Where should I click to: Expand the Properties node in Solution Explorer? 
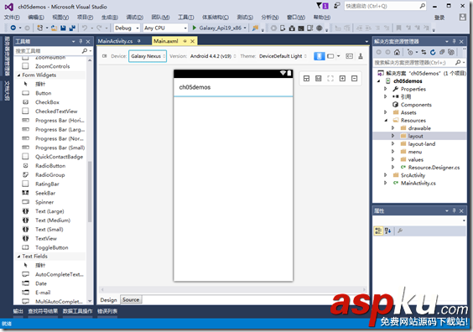pos(386,89)
